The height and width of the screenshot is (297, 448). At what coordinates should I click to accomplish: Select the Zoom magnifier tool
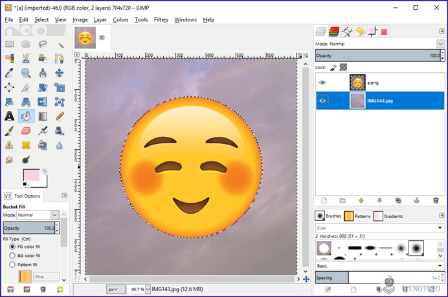click(26, 73)
